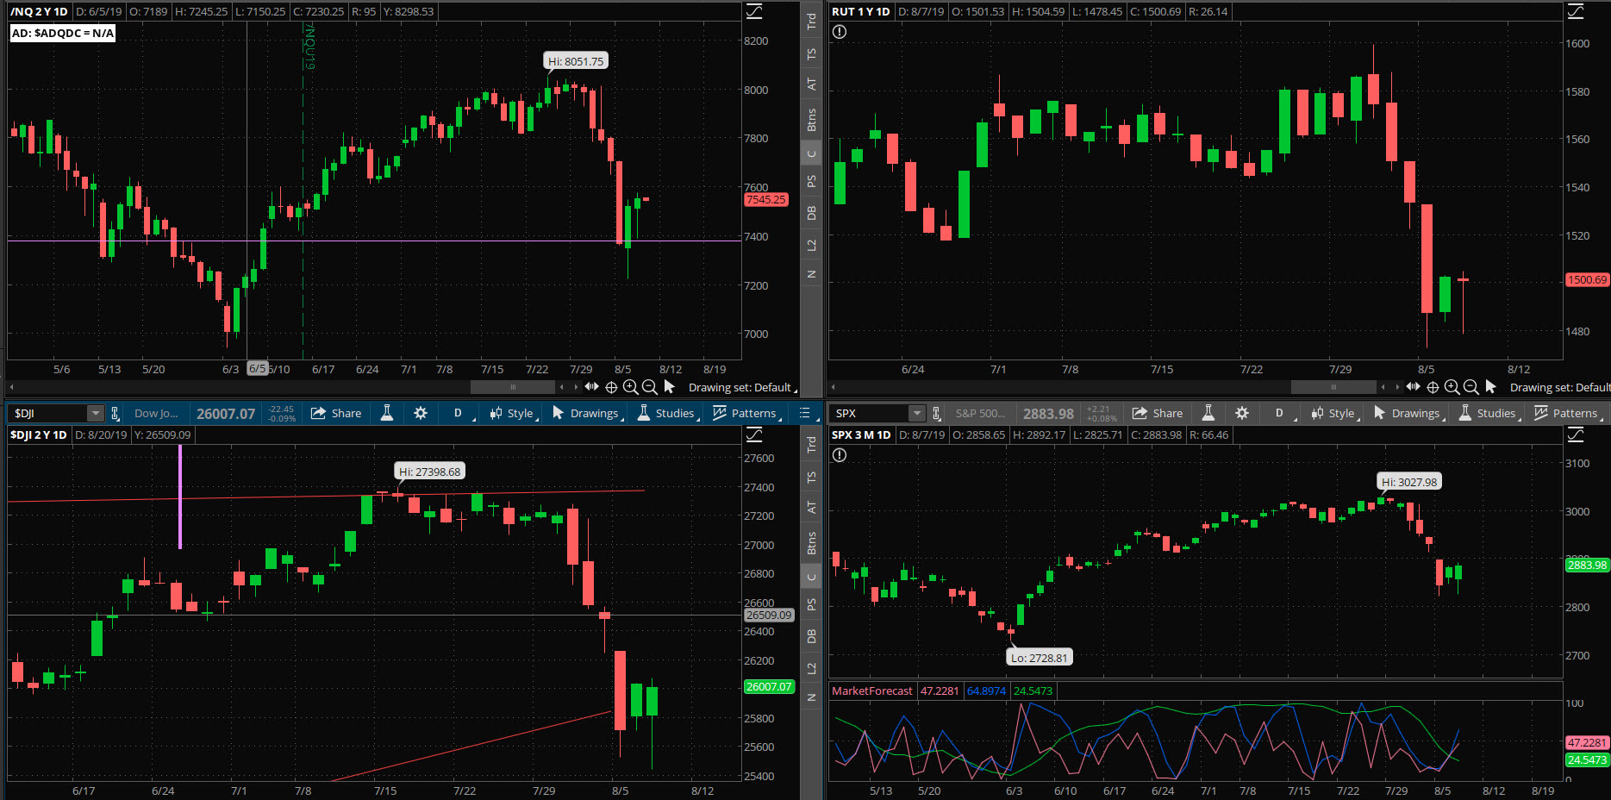Open Trd sidebar tab beside /NQ chart

pyautogui.click(x=811, y=21)
